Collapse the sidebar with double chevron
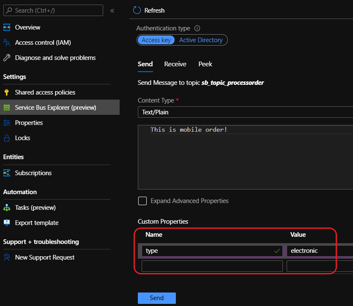Screen dimensions: 353x306 coord(112,11)
